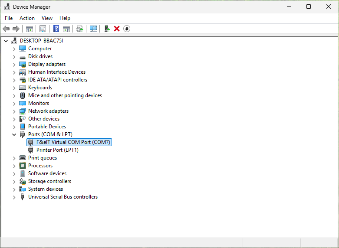The image size is (339, 248).
Task: Collapse the Ports (COM & LPT) category
Action: pos(14,134)
